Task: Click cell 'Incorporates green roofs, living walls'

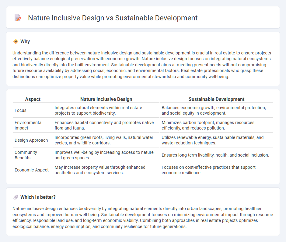Action: (x=106, y=140)
